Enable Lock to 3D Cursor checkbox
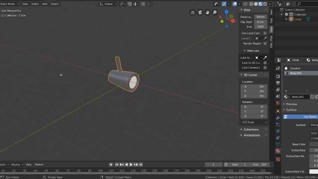Image resolution: width=318 pixels, height=179 pixels. click(x=265, y=63)
